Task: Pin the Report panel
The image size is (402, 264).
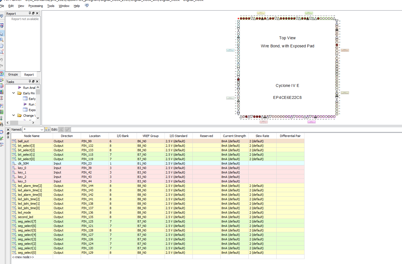Action: click(x=30, y=13)
